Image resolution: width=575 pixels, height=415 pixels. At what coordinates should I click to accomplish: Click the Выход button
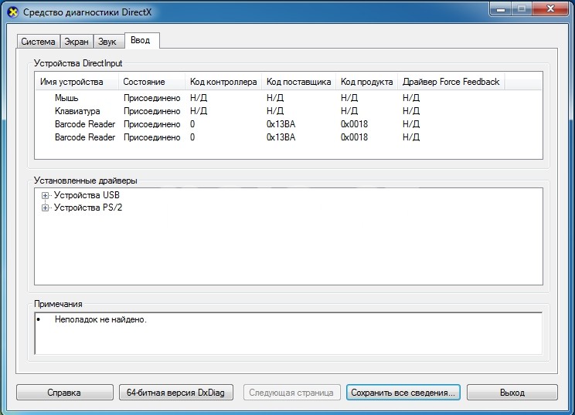tap(512, 393)
